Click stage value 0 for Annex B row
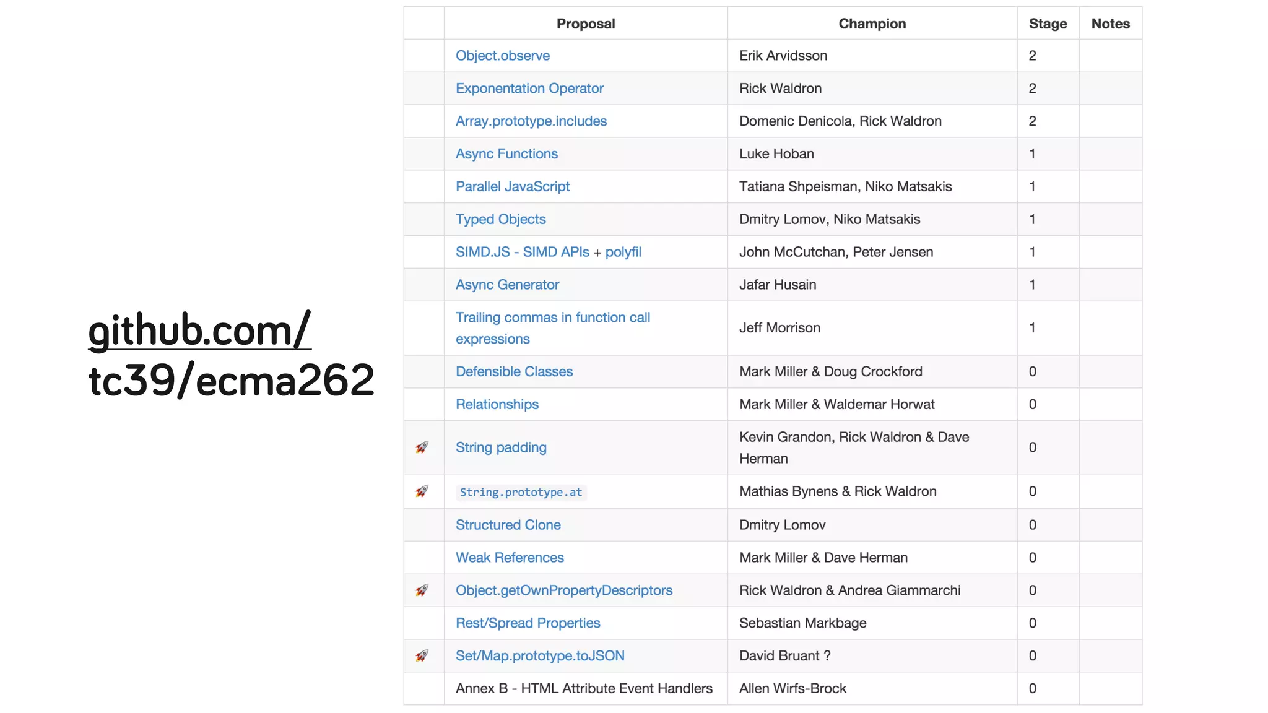Screen dimensions: 1268x713 pyautogui.click(x=1033, y=689)
